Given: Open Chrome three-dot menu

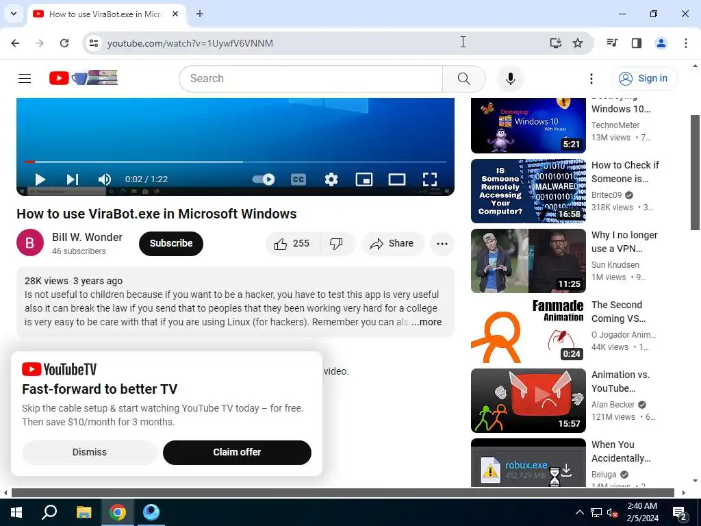Looking at the screenshot, I should (686, 43).
